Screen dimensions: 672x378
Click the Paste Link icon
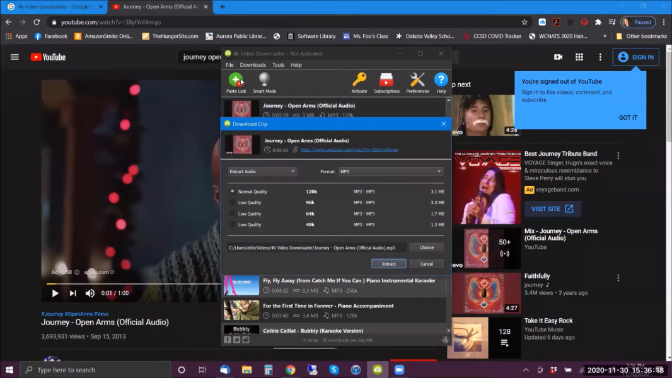coord(236,80)
